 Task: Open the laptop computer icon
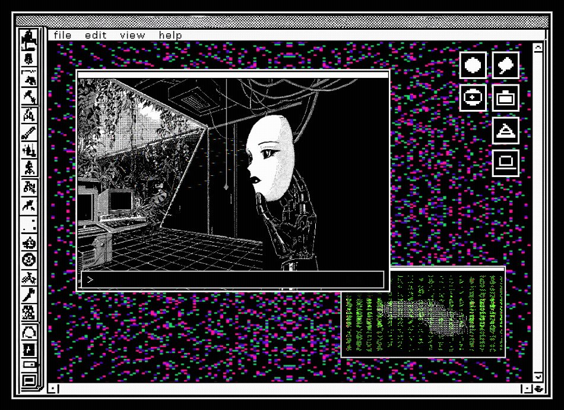pos(505,163)
